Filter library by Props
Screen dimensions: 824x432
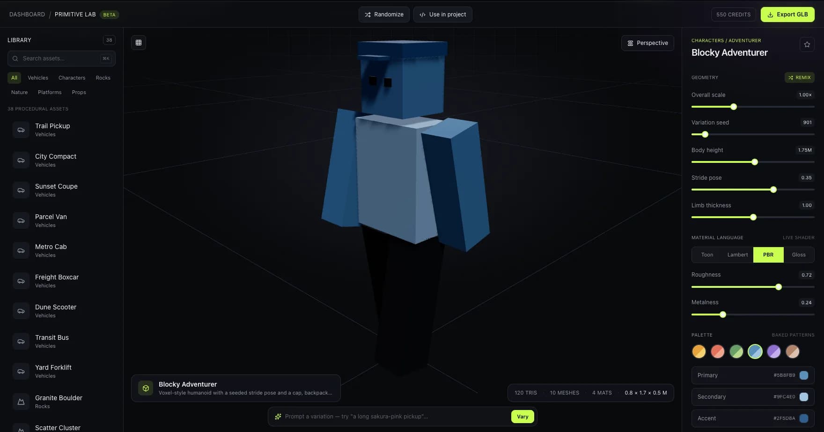[79, 92]
